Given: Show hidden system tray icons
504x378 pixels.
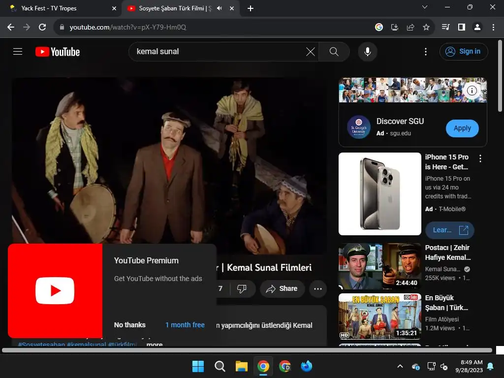Looking at the screenshot, I should [x=400, y=366].
